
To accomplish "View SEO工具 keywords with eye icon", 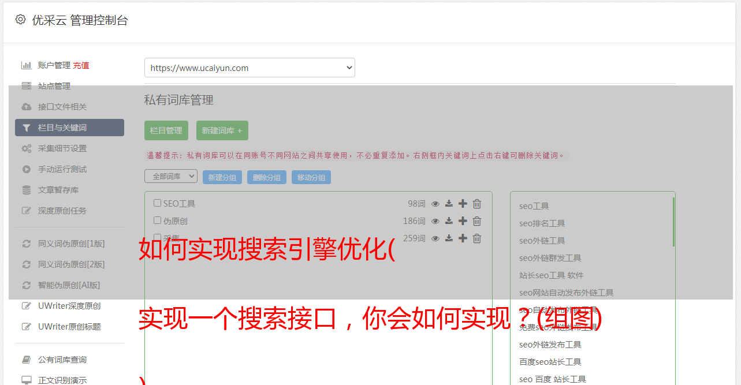I will coord(435,204).
